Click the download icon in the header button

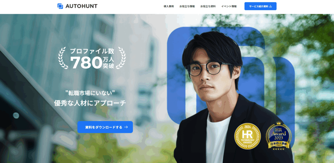point(270,6)
